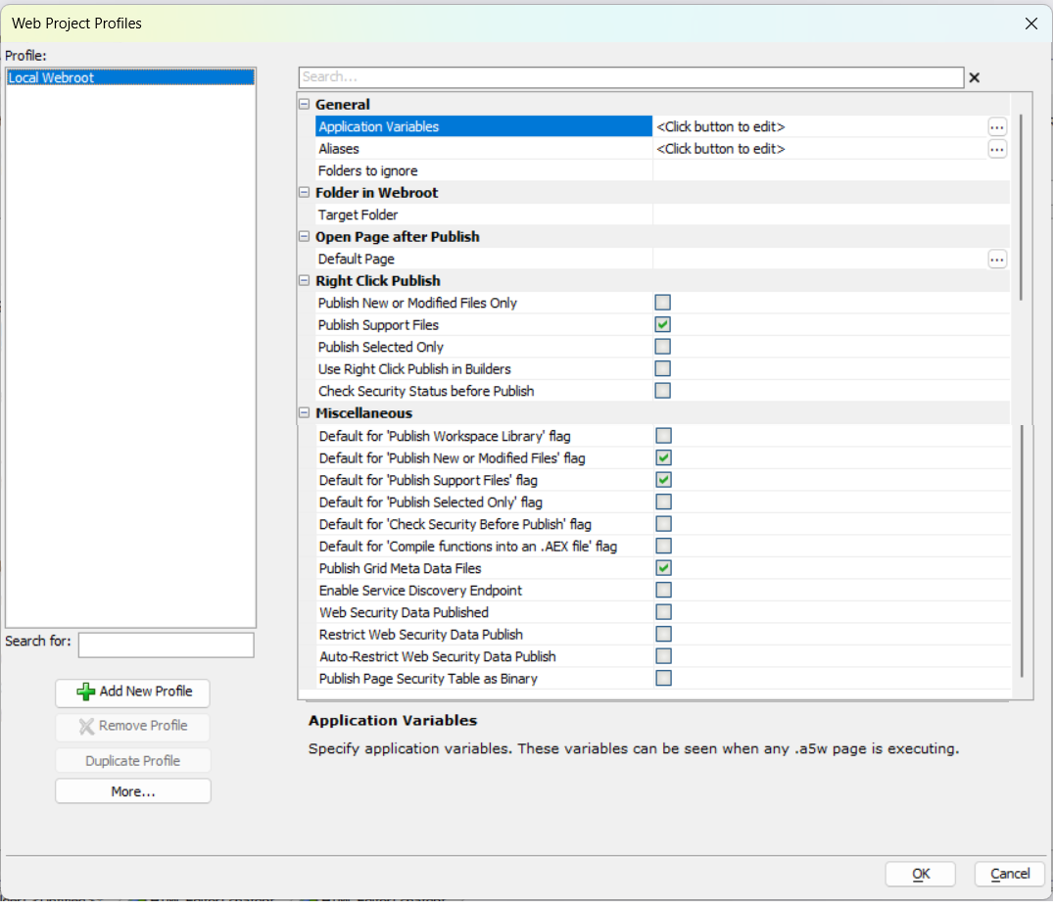Image resolution: width=1053 pixels, height=909 pixels.
Task: Select the Default Page property
Action: tap(484, 259)
